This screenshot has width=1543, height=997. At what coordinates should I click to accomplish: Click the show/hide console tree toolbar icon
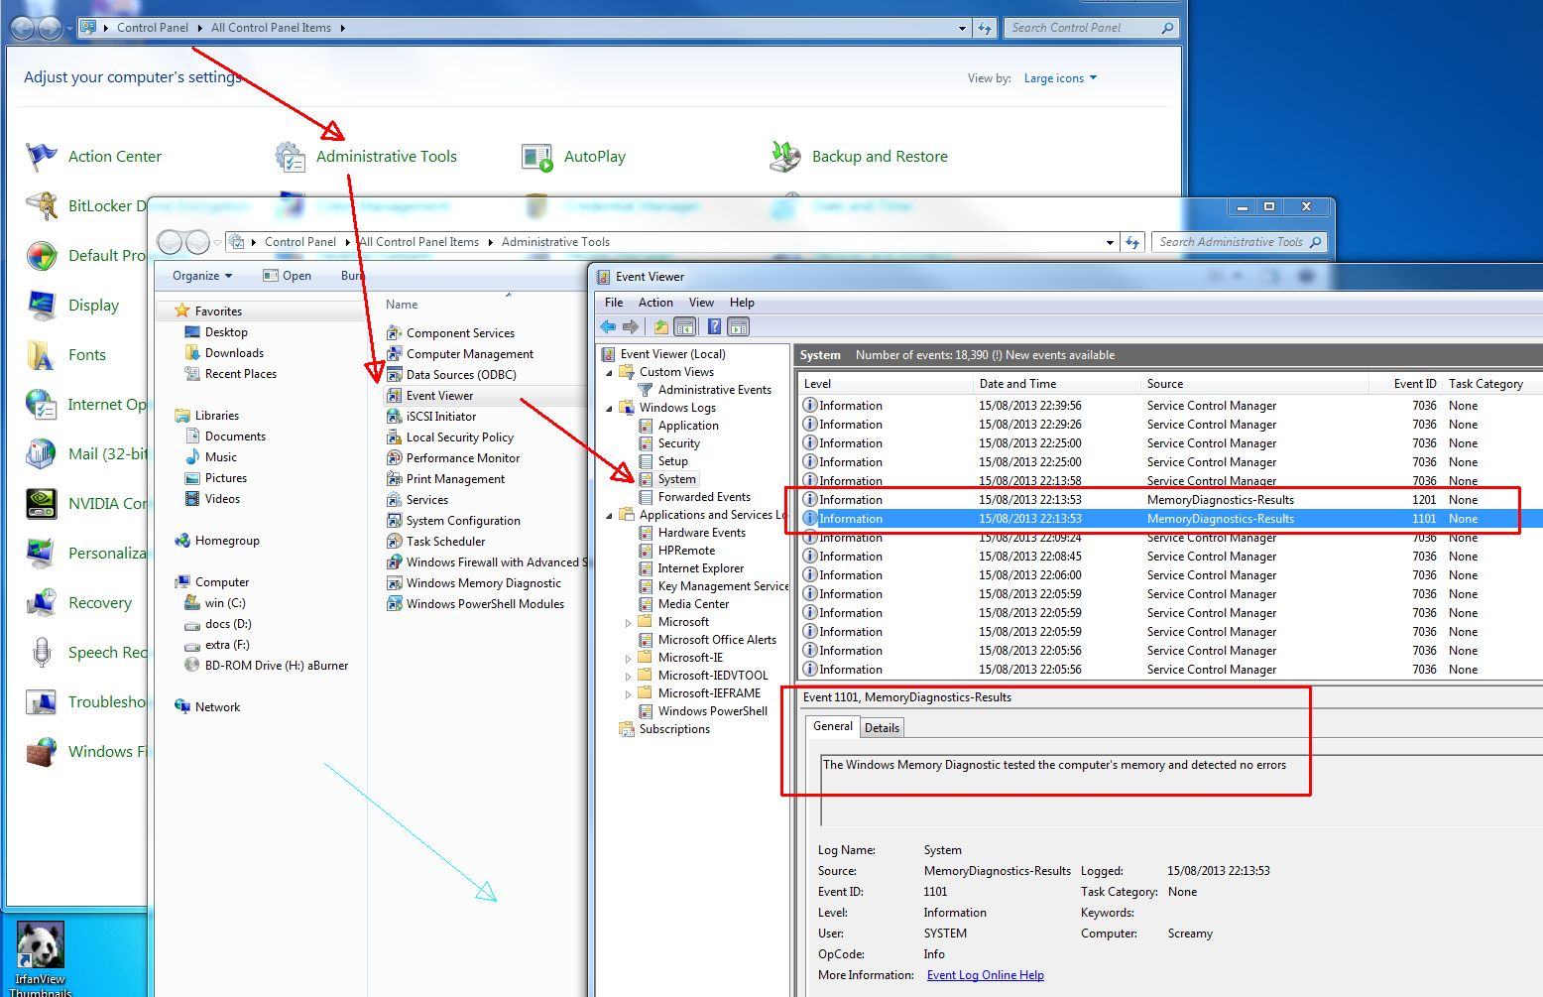pyautogui.click(x=684, y=326)
